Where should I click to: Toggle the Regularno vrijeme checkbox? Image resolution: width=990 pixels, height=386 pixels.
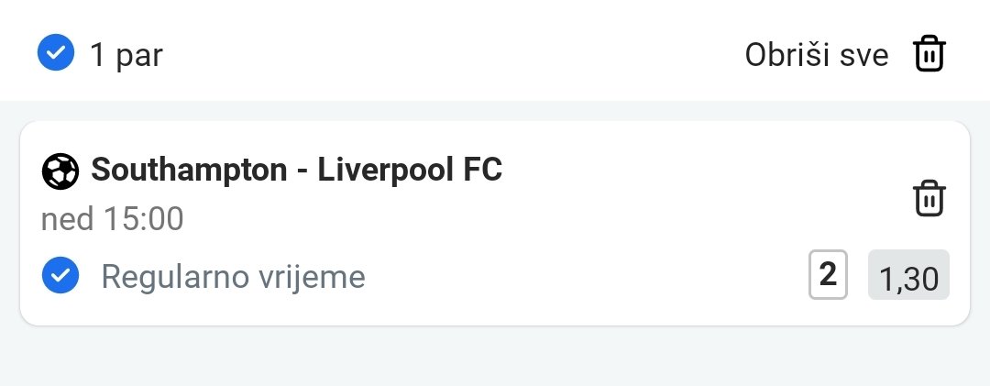tap(60, 274)
